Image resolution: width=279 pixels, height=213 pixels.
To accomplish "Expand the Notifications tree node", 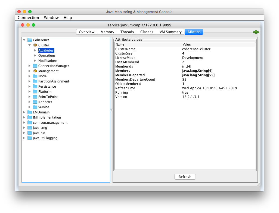I will pos(35,61).
